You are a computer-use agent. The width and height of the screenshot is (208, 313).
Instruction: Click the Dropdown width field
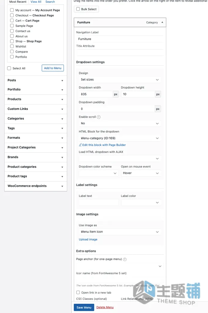click(96, 94)
